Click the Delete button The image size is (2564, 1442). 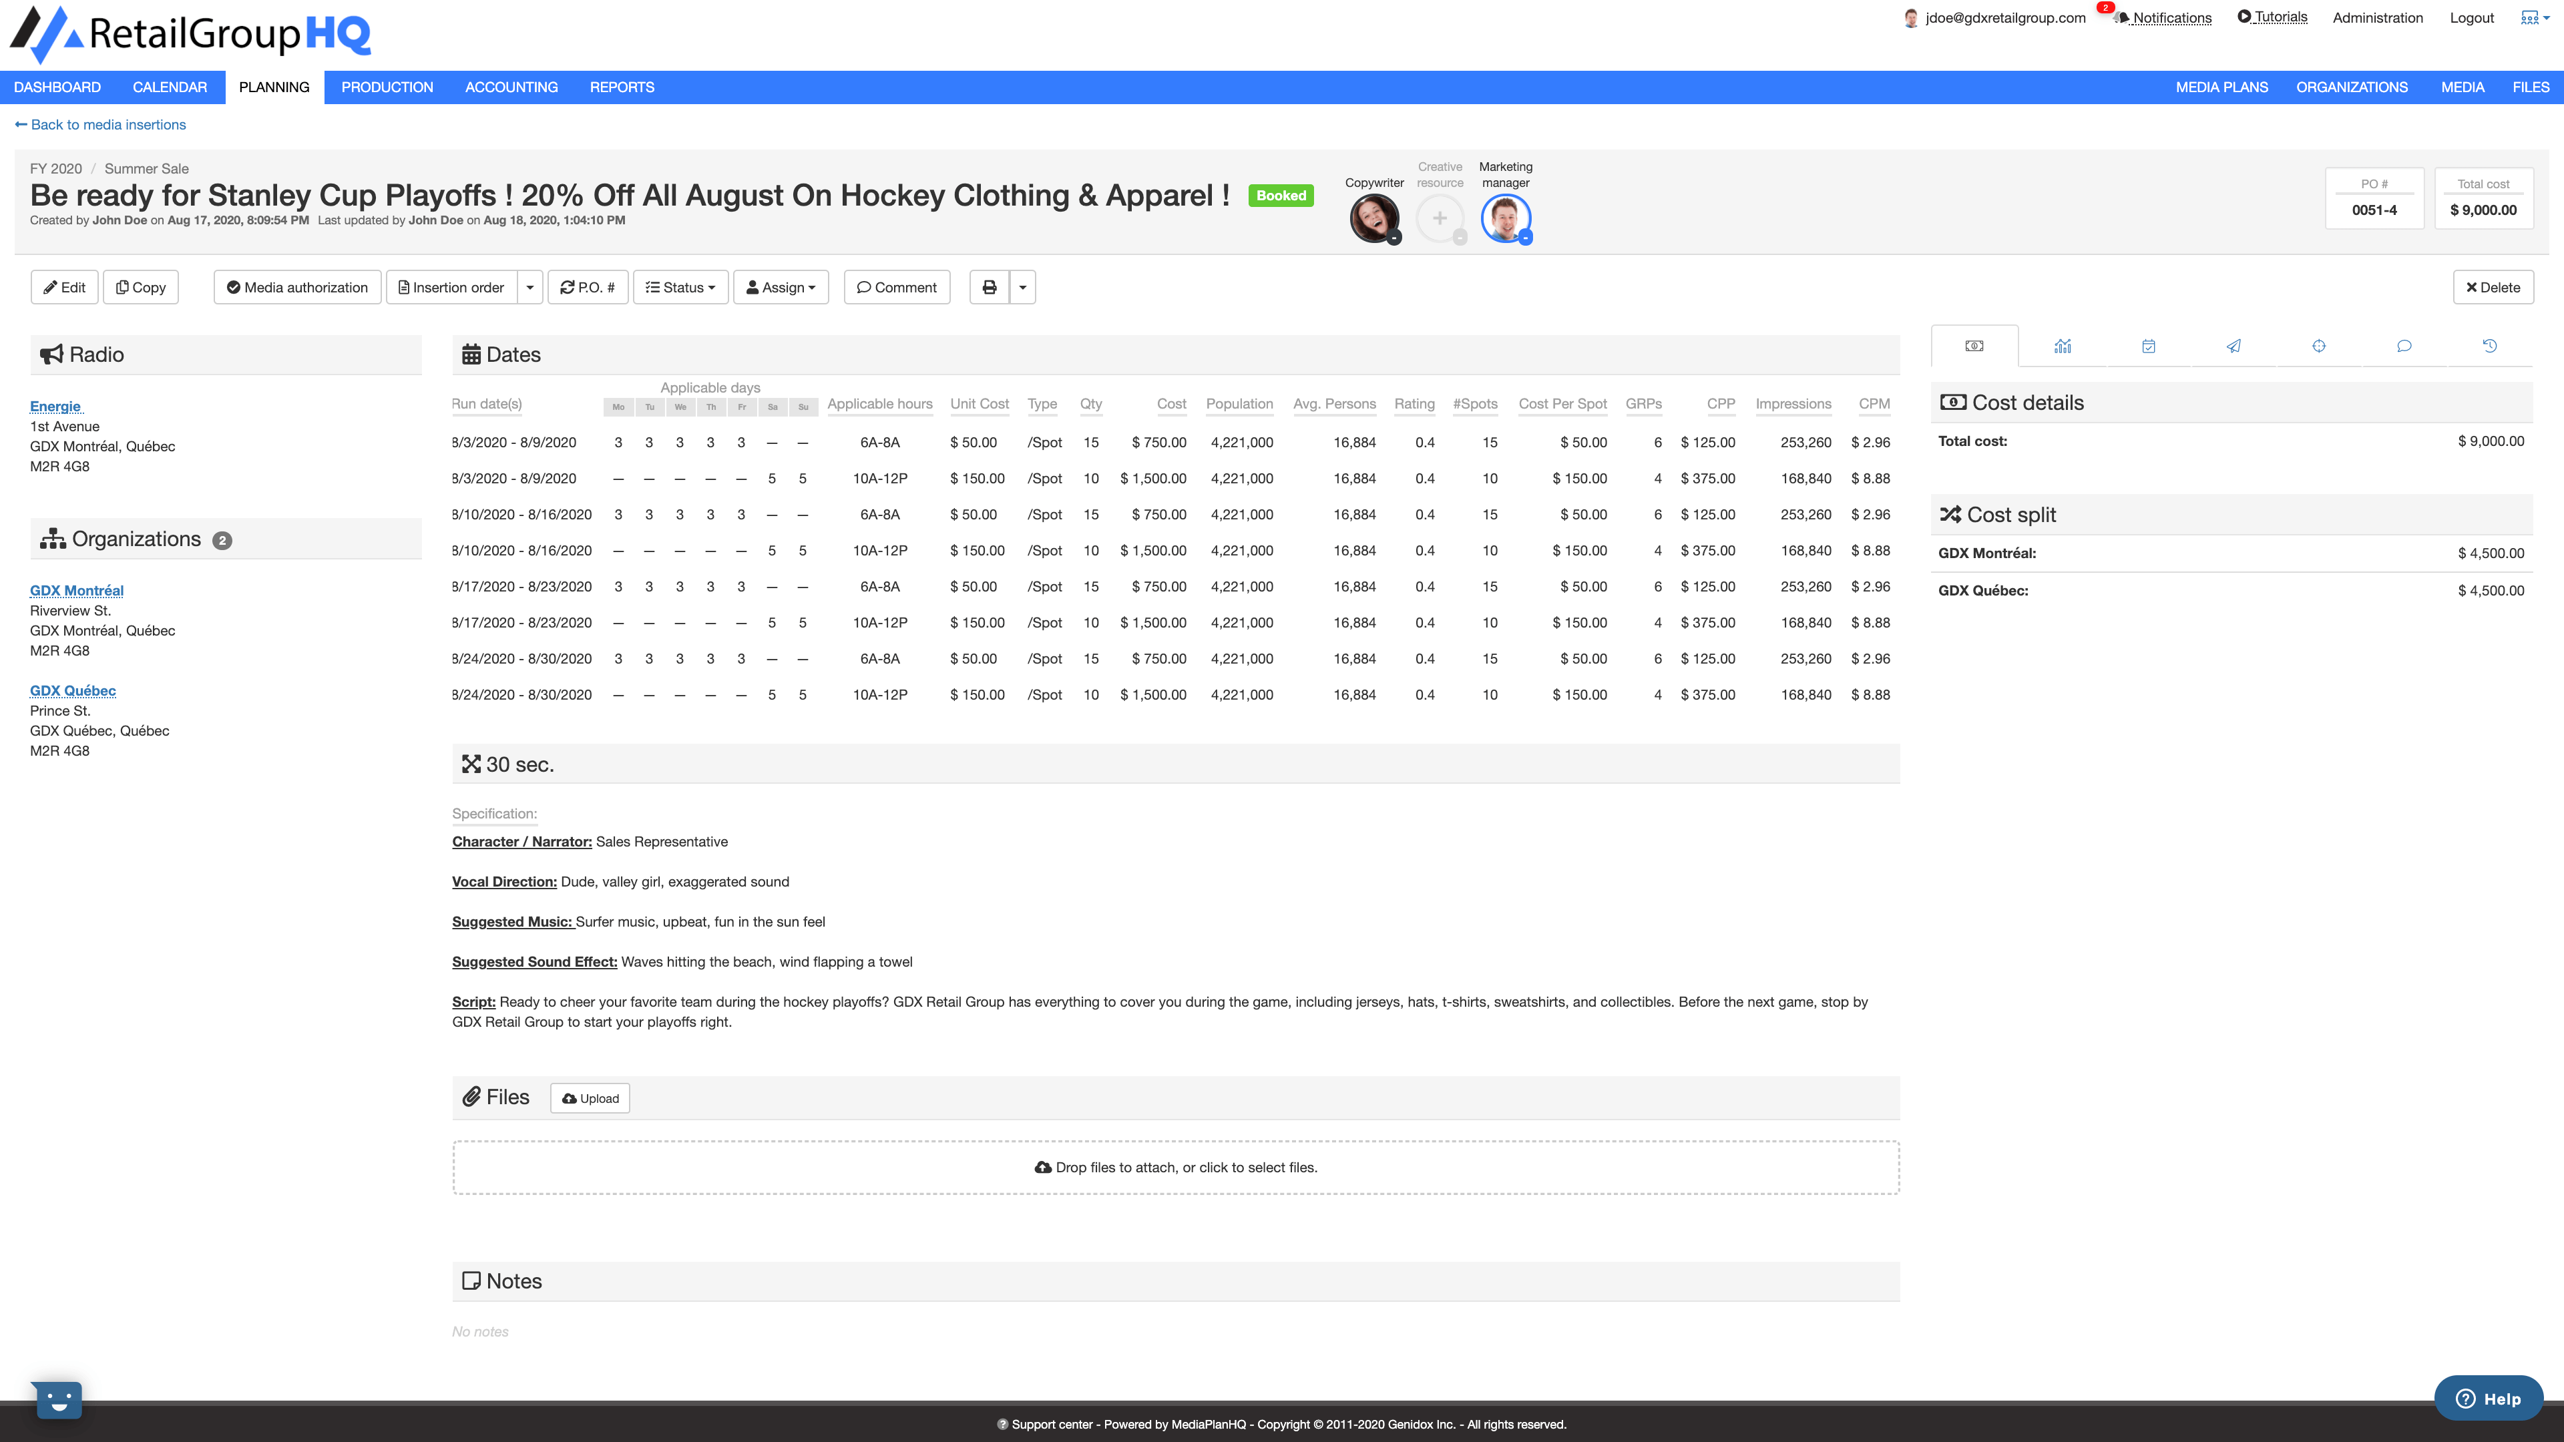(2495, 286)
